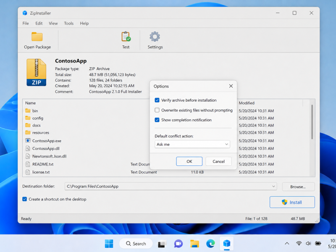Open the Windows Start menu
Image resolution: width=336 pixels, height=252 pixels.
[109, 244]
